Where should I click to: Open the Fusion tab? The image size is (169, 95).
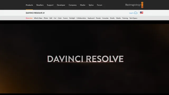point(65,18)
